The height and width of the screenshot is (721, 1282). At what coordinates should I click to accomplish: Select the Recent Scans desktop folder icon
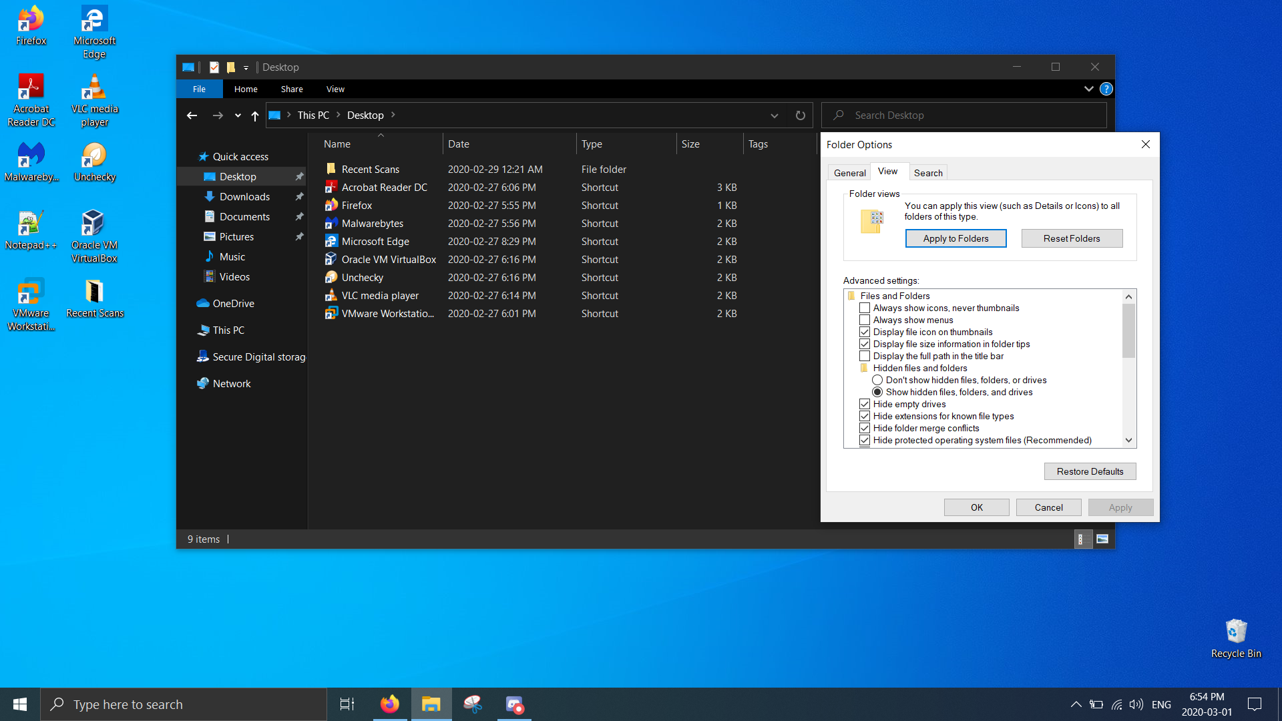coord(94,299)
